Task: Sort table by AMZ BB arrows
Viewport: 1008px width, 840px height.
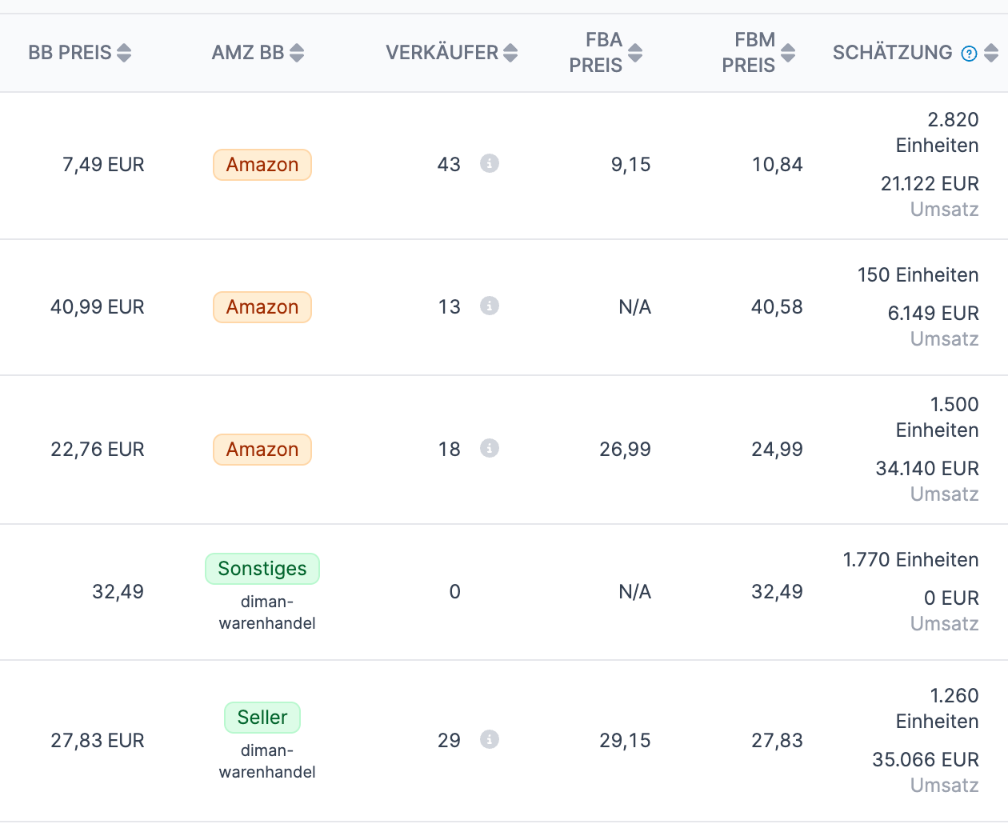Action: tap(297, 53)
